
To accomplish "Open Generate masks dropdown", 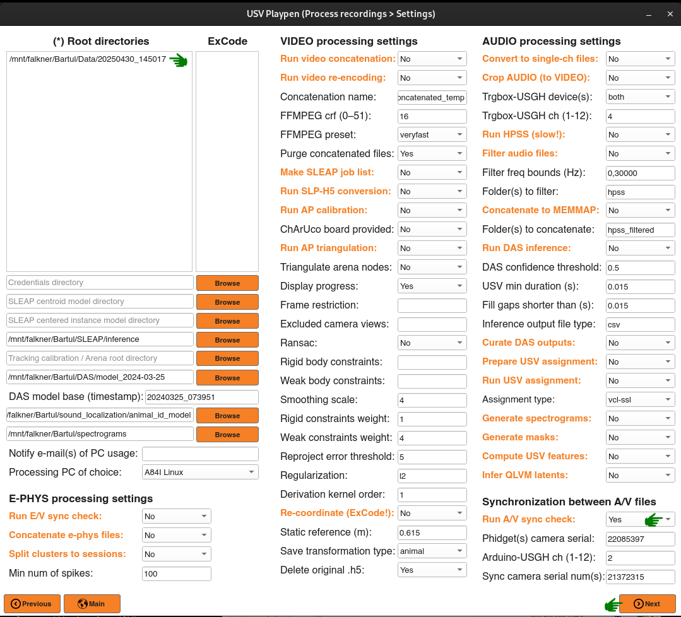I will 640,437.
